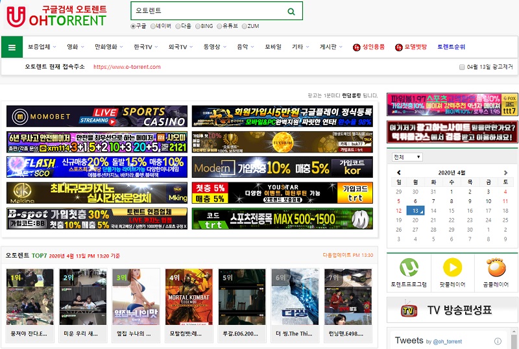Select the ZUM search radio button
This screenshot has height=349, width=519.
[x=245, y=26]
